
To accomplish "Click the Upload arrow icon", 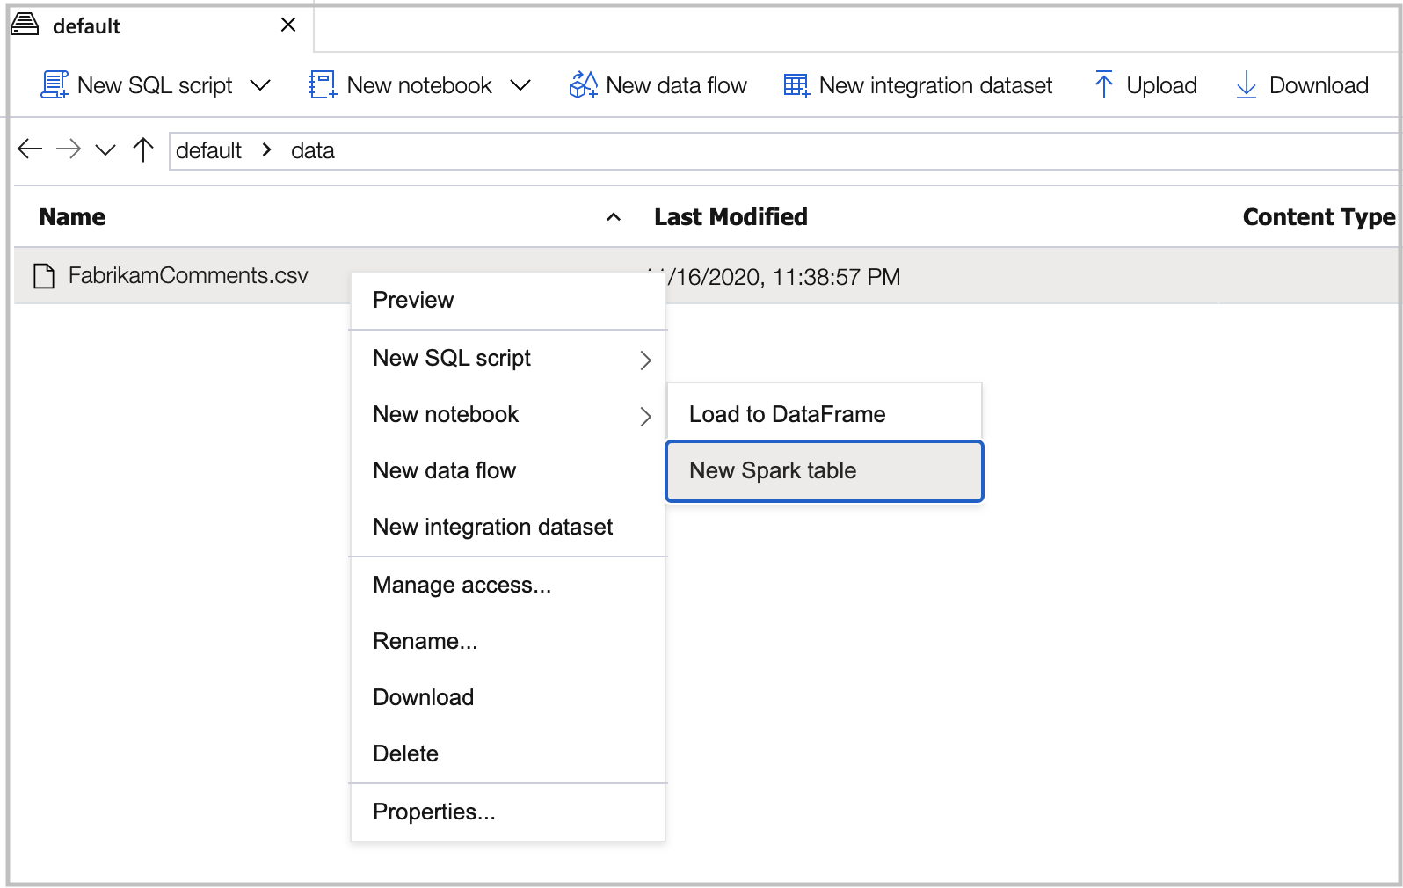I will 1103,85.
